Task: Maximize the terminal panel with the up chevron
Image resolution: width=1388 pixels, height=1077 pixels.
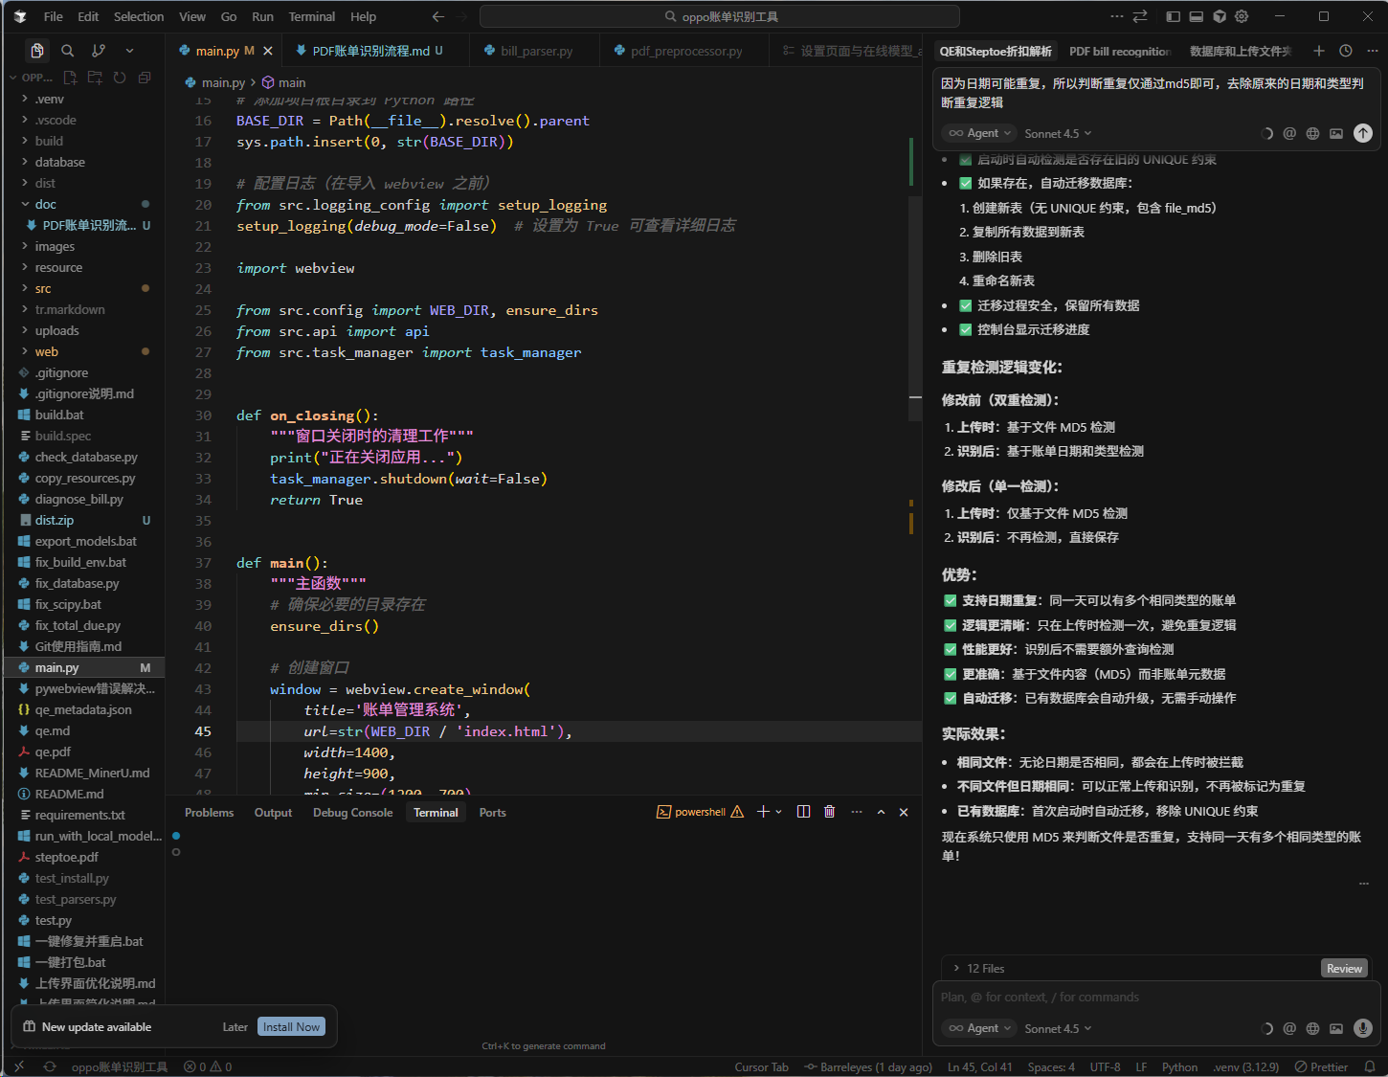Action: (x=881, y=812)
